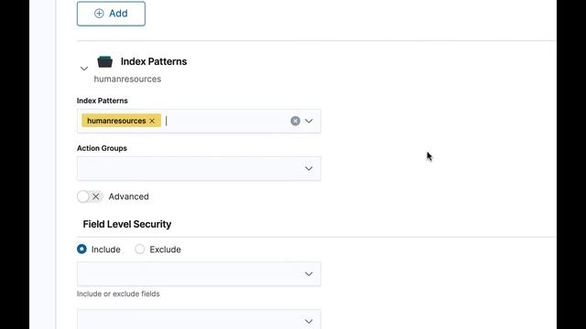Click the humanresources subtitle text
Image resolution: width=586 pixels, height=329 pixels.
tap(127, 80)
